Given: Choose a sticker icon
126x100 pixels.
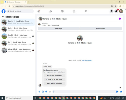Looking at the screenshot, I should 46,92.
